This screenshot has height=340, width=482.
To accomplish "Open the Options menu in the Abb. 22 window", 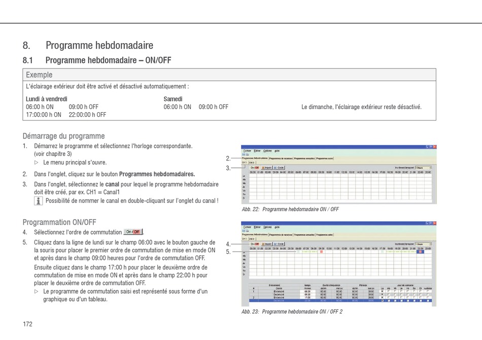I will pos(267,151).
